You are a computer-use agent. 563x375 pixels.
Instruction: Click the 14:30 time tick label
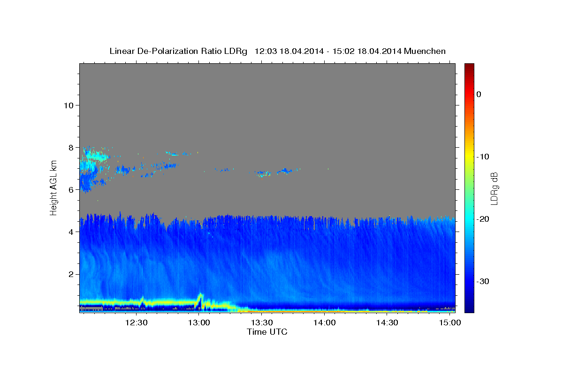pyautogui.click(x=388, y=323)
